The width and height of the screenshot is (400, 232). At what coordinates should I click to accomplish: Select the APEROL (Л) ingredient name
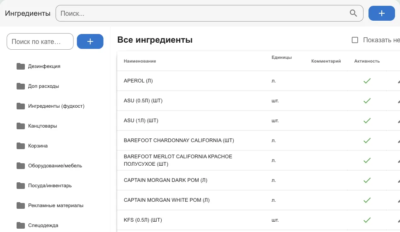138,81
